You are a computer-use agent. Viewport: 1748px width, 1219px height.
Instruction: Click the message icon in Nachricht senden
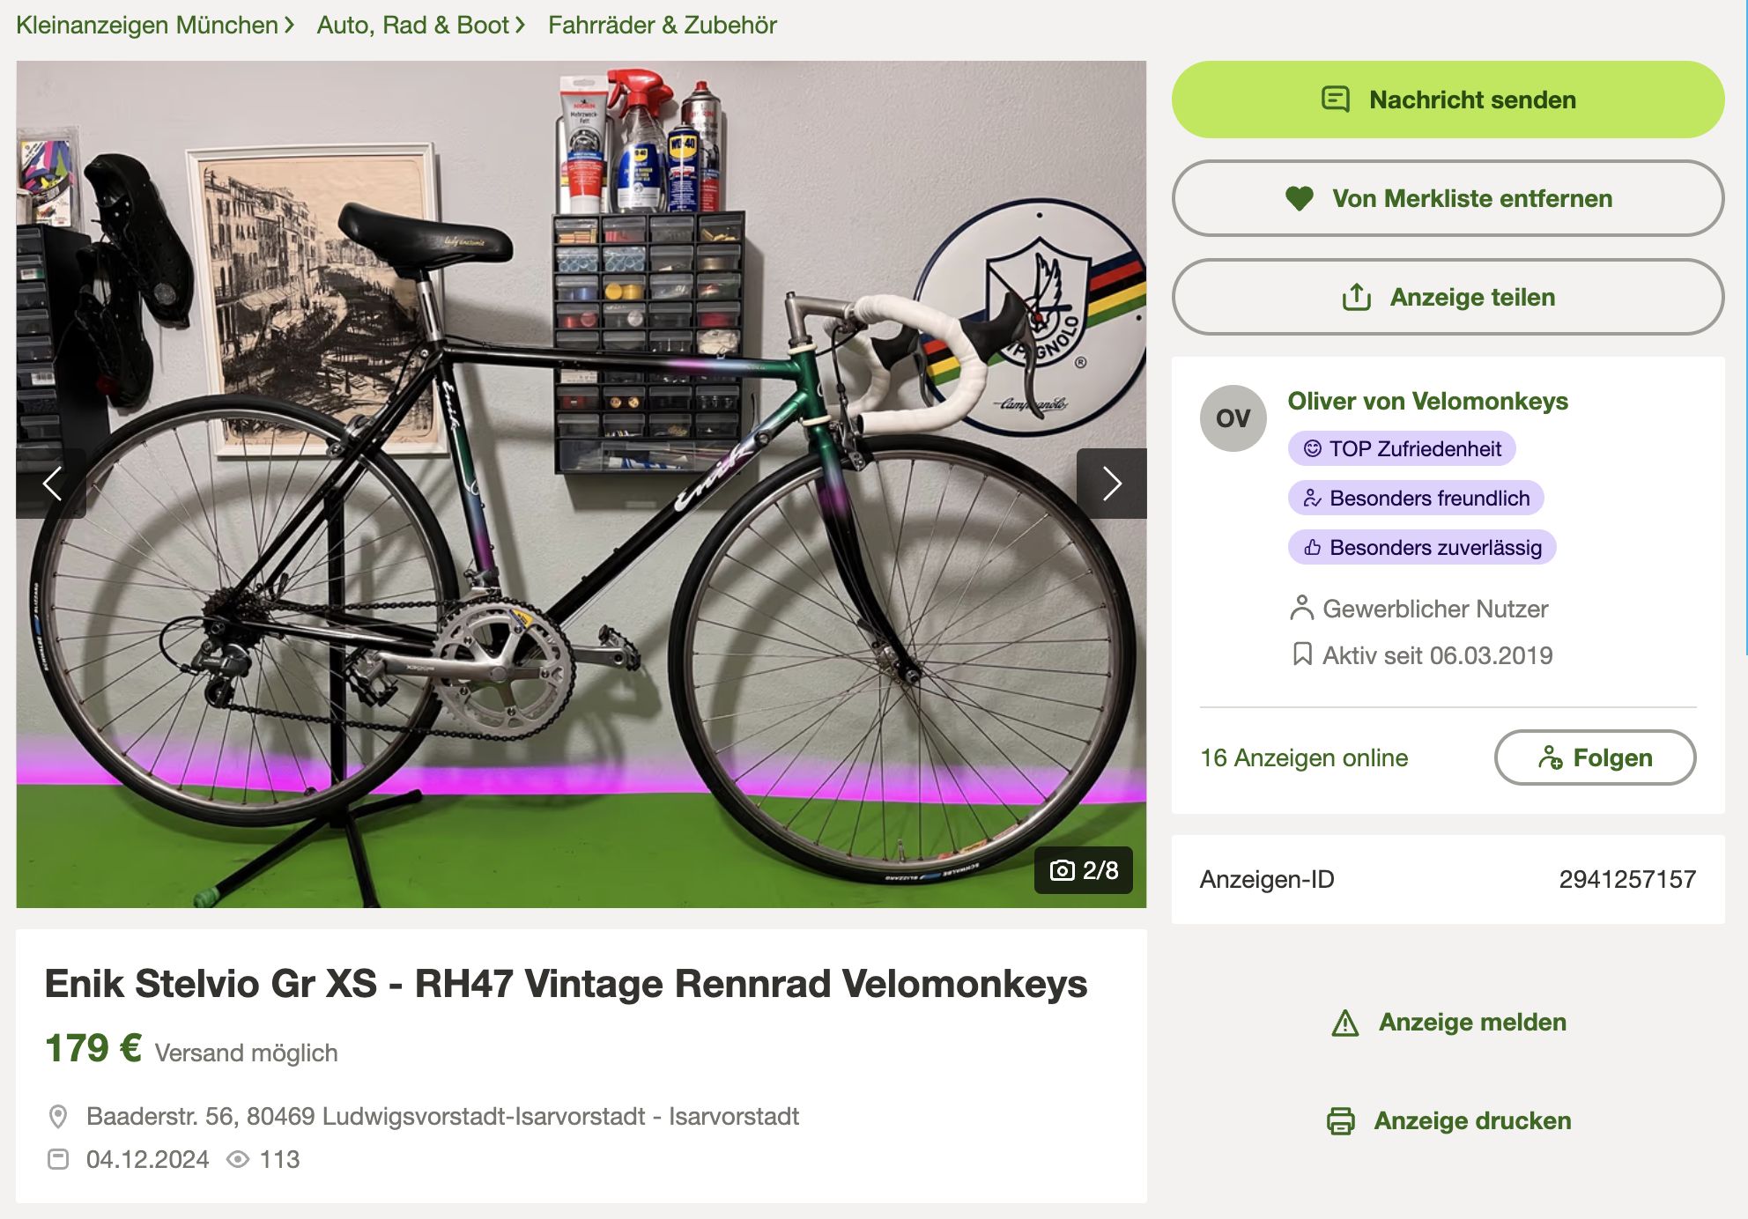pyautogui.click(x=1336, y=100)
